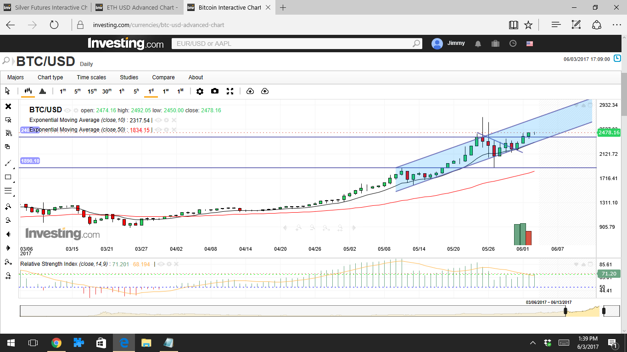Select the 1 minute timeframe
The image size is (627, 352).
pyautogui.click(x=63, y=91)
